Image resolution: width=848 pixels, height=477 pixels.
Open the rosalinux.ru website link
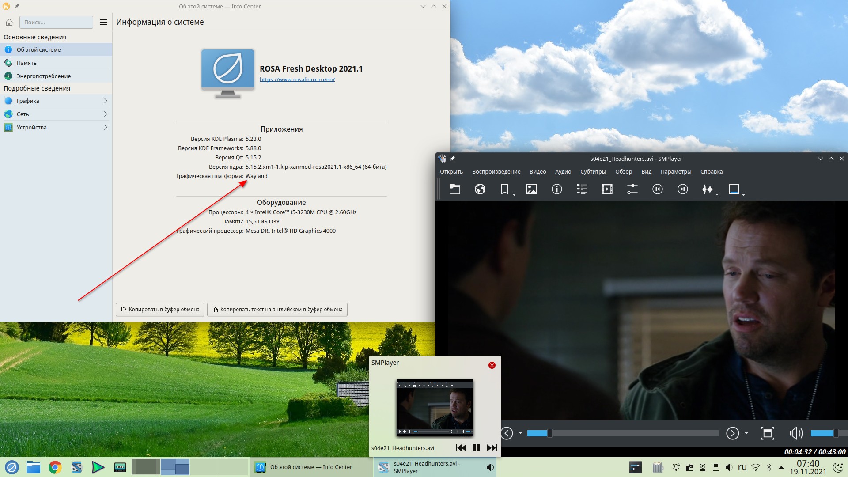(x=297, y=79)
